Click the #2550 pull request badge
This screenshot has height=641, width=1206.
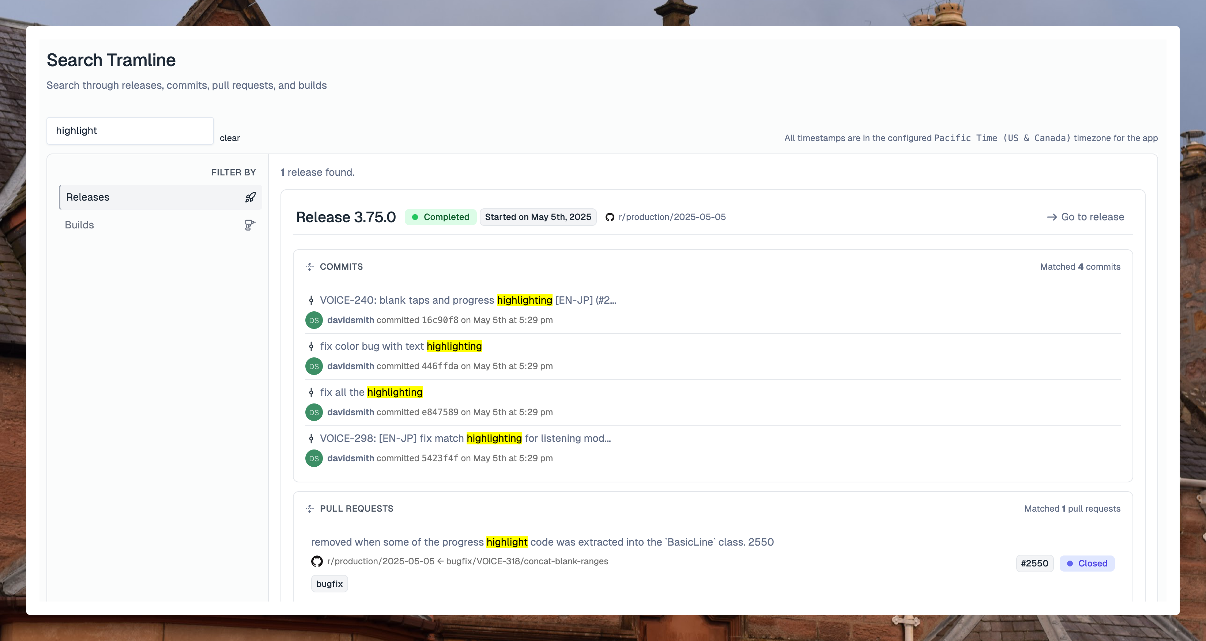(x=1034, y=563)
